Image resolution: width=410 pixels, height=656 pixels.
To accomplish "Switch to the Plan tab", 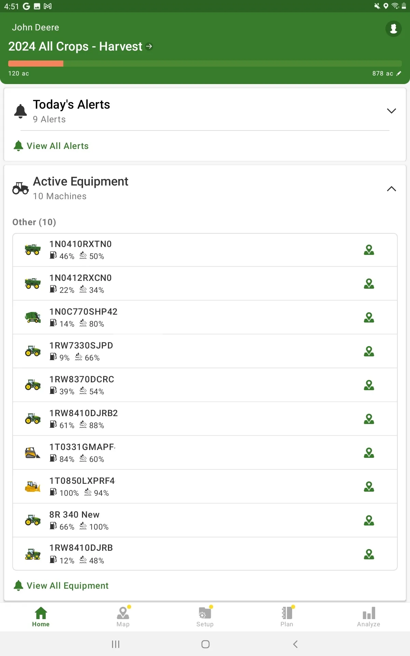I will click(x=287, y=617).
